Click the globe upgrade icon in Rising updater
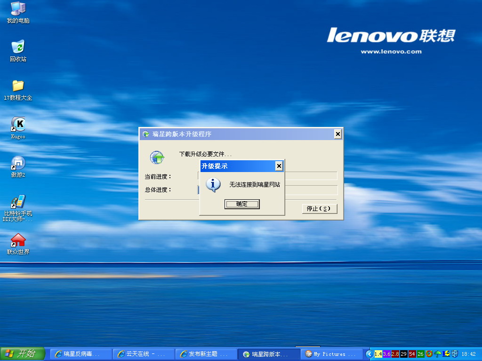The height and width of the screenshot is (361, 482). (x=157, y=157)
